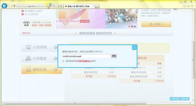The width and height of the screenshot is (196, 106).
Task: Click gift box icon in 游戏礼包 item
Action: point(29,69)
